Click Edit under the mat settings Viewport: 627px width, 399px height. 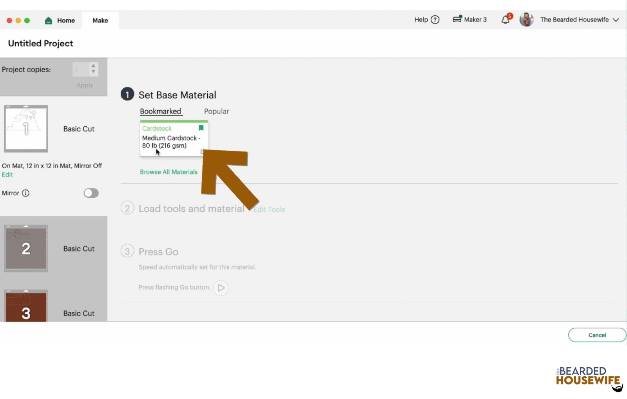[x=7, y=175]
